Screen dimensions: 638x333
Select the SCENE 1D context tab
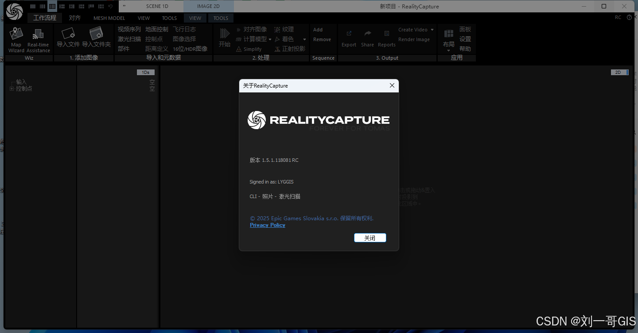pos(157,6)
